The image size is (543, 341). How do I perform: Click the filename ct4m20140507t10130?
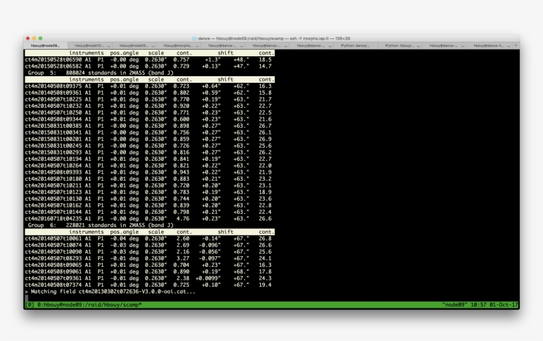click(54, 199)
